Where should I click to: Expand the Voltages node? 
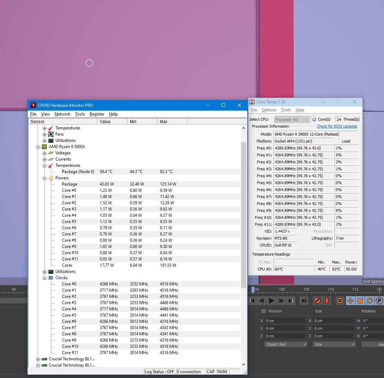(x=44, y=153)
